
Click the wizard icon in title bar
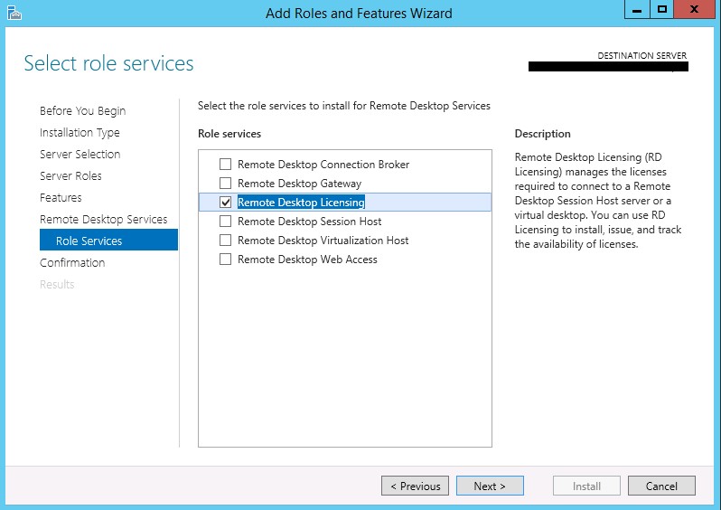click(14, 13)
